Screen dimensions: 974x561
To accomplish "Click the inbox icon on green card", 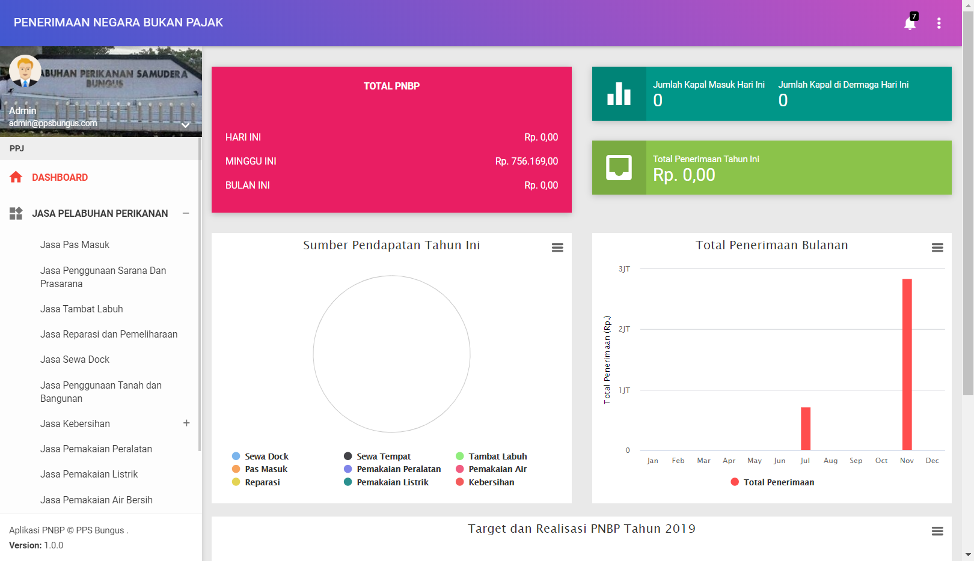I will (x=619, y=168).
